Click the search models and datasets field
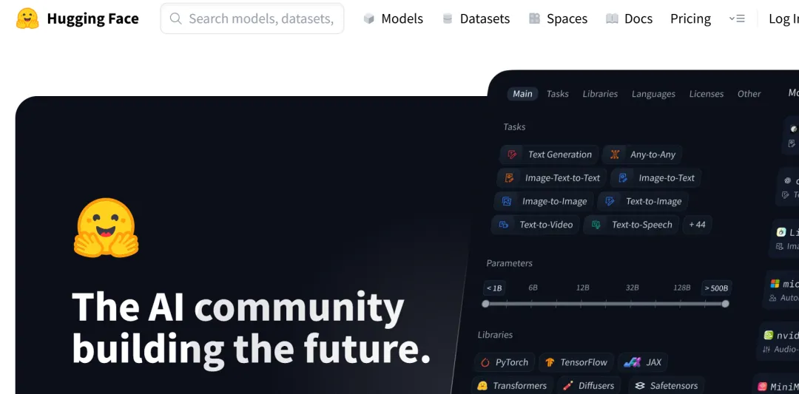 (252, 18)
